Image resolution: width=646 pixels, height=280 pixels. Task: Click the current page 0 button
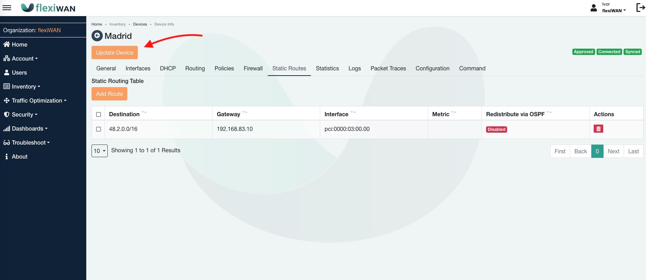[x=597, y=151]
